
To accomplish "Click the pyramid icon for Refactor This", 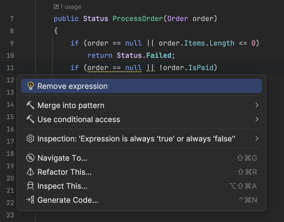I will click(30, 172).
